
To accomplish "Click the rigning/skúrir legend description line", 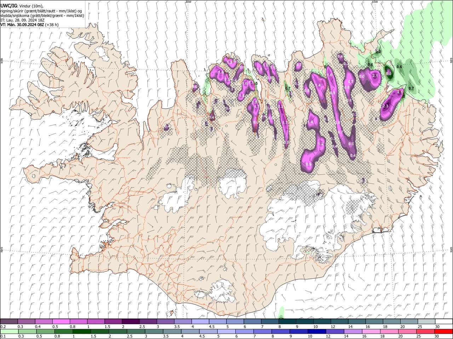I will tap(41, 11).
